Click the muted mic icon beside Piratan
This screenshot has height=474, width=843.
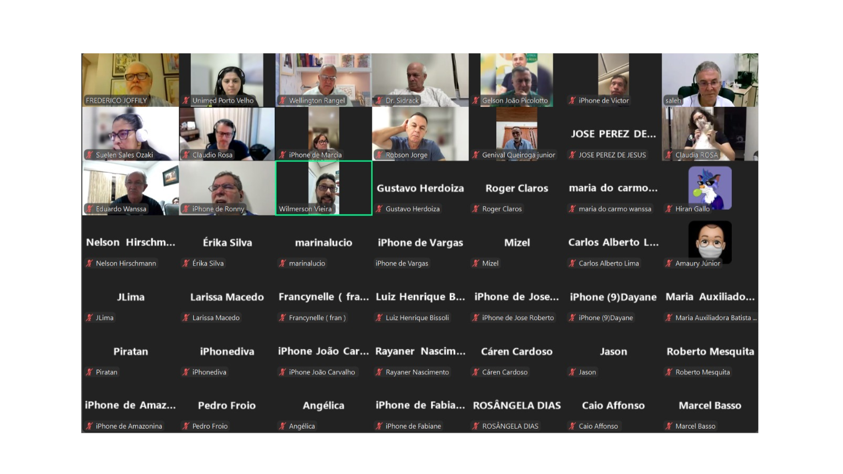click(x=90, y=372)
